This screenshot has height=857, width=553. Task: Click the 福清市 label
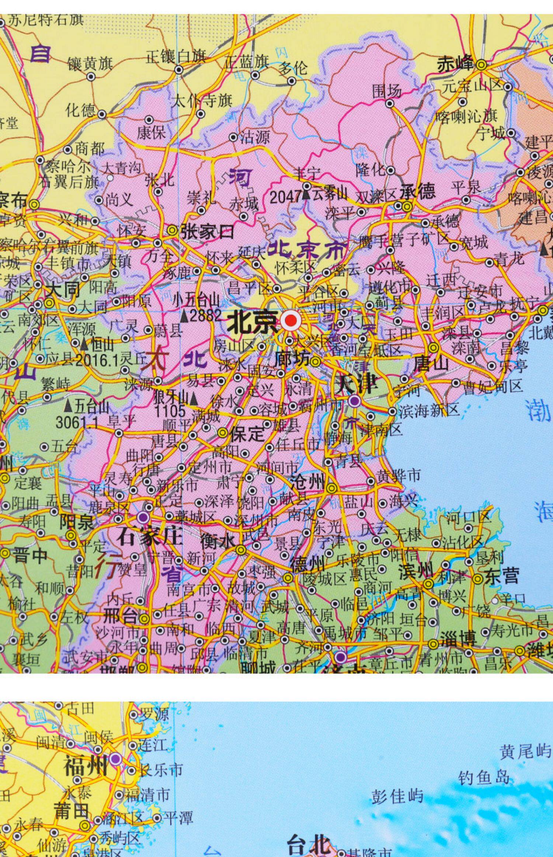pos(147,794)
